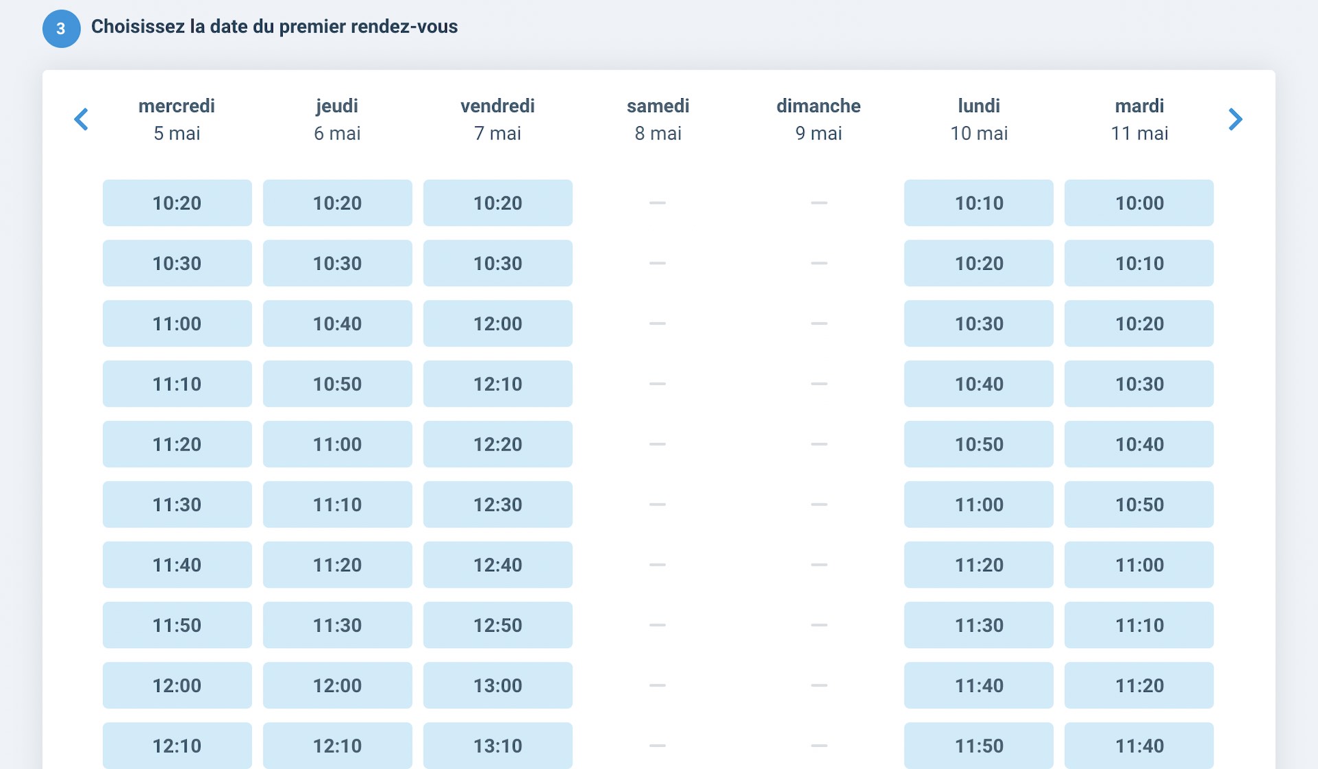
Task: Select 10:20 slot on mercredi 5 mai
Action: (177, 203)
